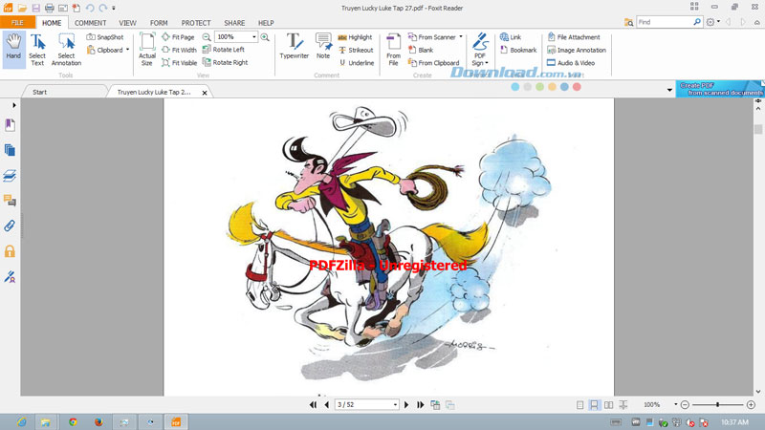The image size is (765, 430).
Task: Click the Fit Page button
Action: (x=179, y=37)
